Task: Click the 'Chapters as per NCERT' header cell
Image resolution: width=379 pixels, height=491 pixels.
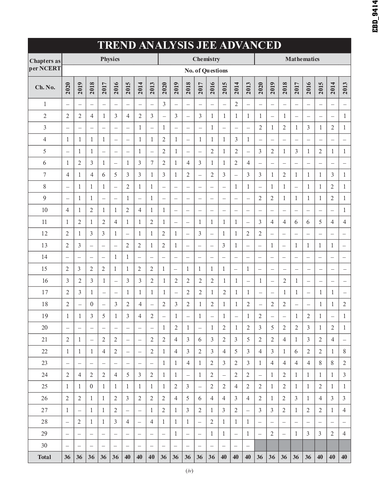Action: pyautogui.click(x=45, y=65)
